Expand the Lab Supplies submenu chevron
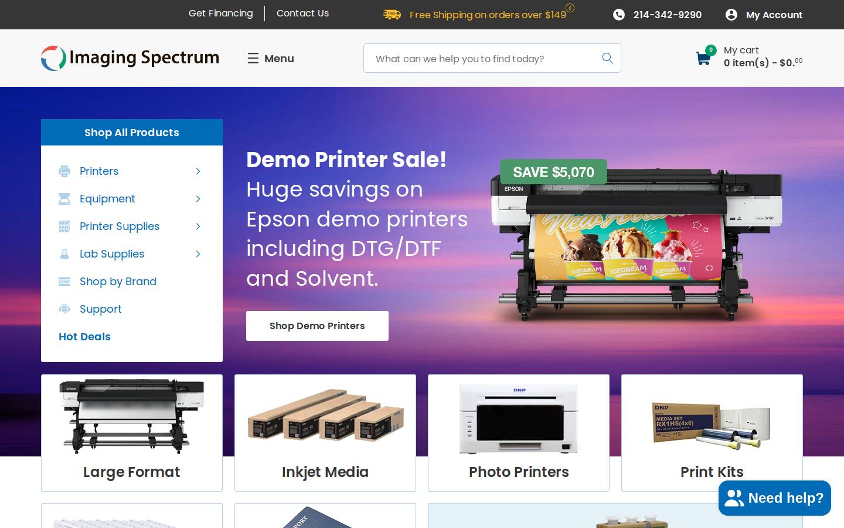 coord(198,254)
